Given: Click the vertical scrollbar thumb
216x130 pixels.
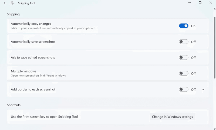Looking at the screenshot, I should pyautogui.click(x=215, y=48).
